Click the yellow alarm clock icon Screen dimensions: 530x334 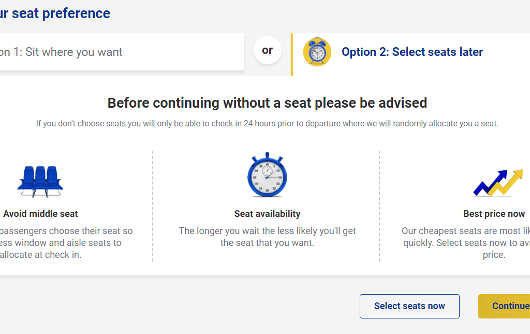[317, 52]
